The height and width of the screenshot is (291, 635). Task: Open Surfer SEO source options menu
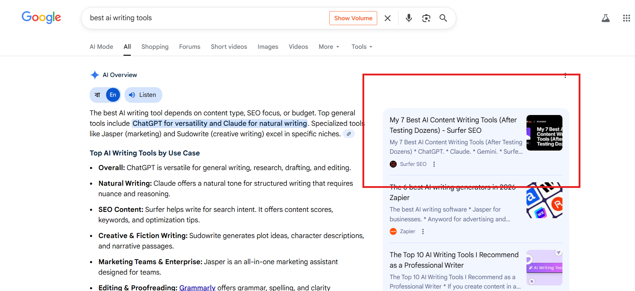coord(434,164)
